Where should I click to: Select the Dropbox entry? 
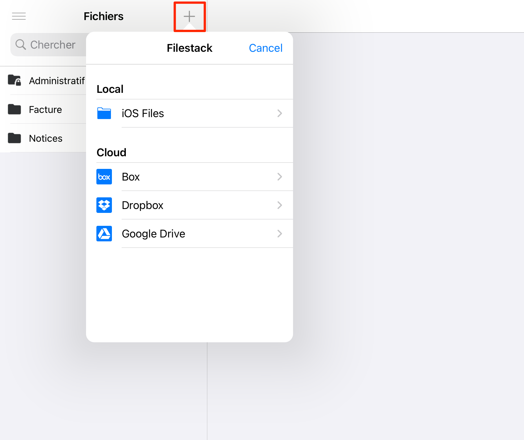point(190,205)
